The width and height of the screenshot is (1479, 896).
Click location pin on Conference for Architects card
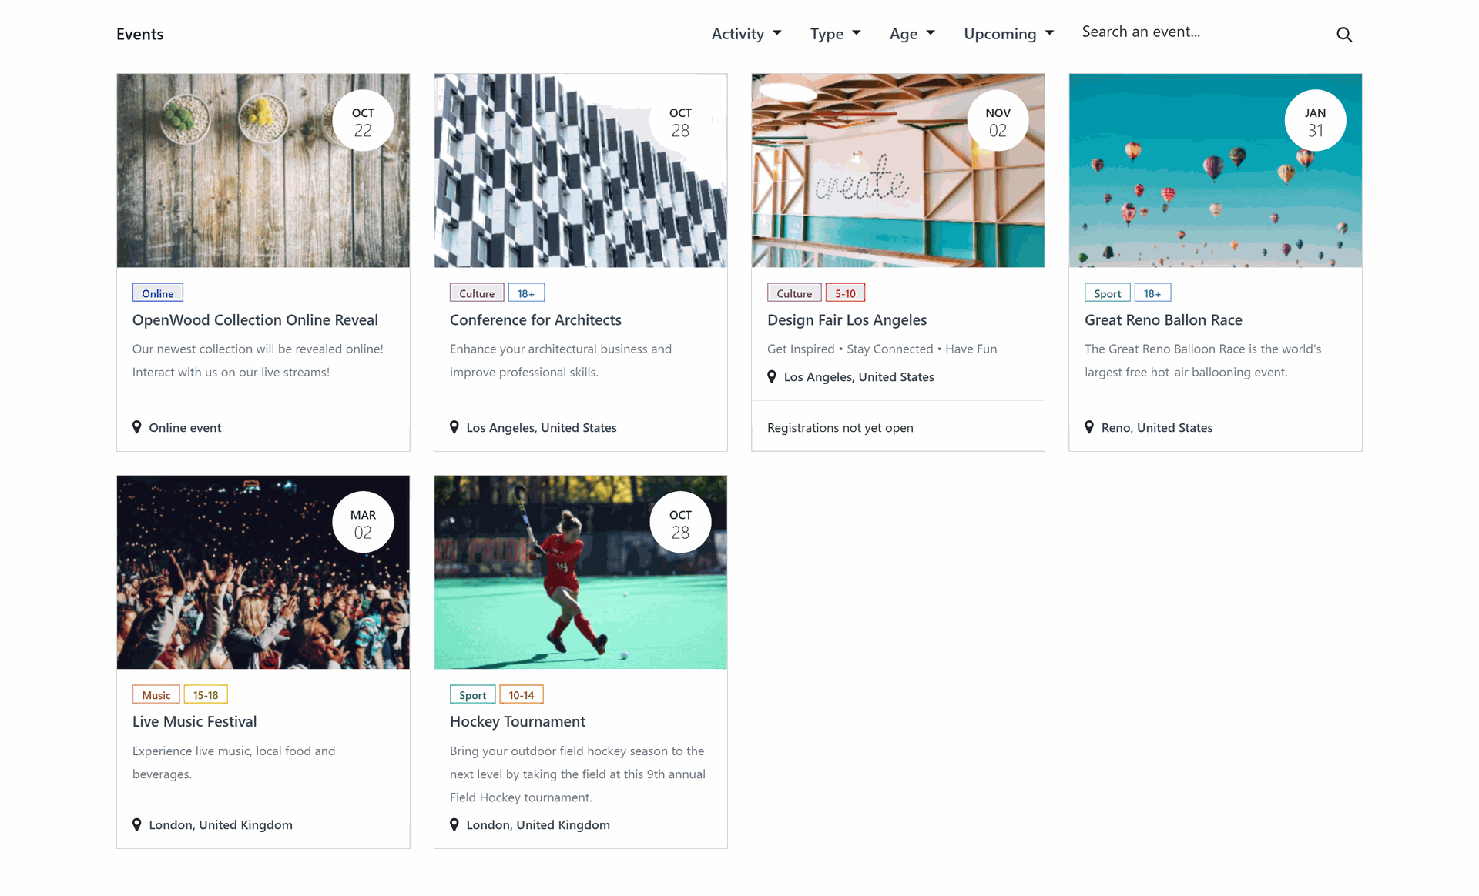click(x=454, y=427)
